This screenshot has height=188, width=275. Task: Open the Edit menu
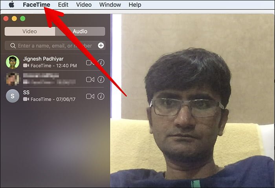point(63,5)
